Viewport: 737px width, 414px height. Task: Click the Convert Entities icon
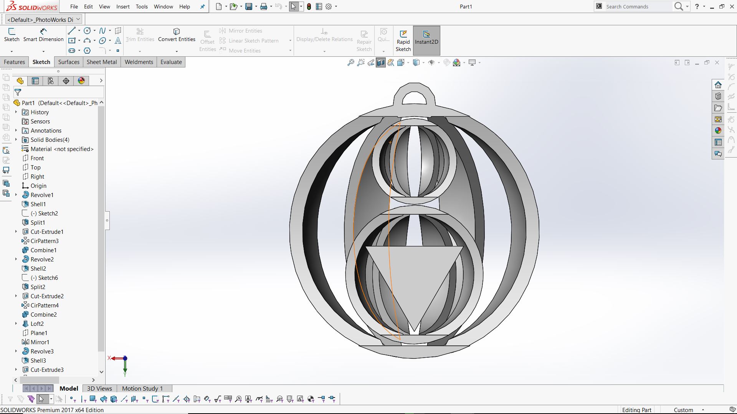click(x=177, y=31)
